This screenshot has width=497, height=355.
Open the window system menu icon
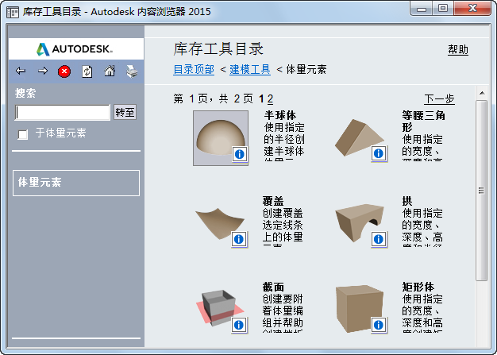pyautogui.click(x=13, y=12)
